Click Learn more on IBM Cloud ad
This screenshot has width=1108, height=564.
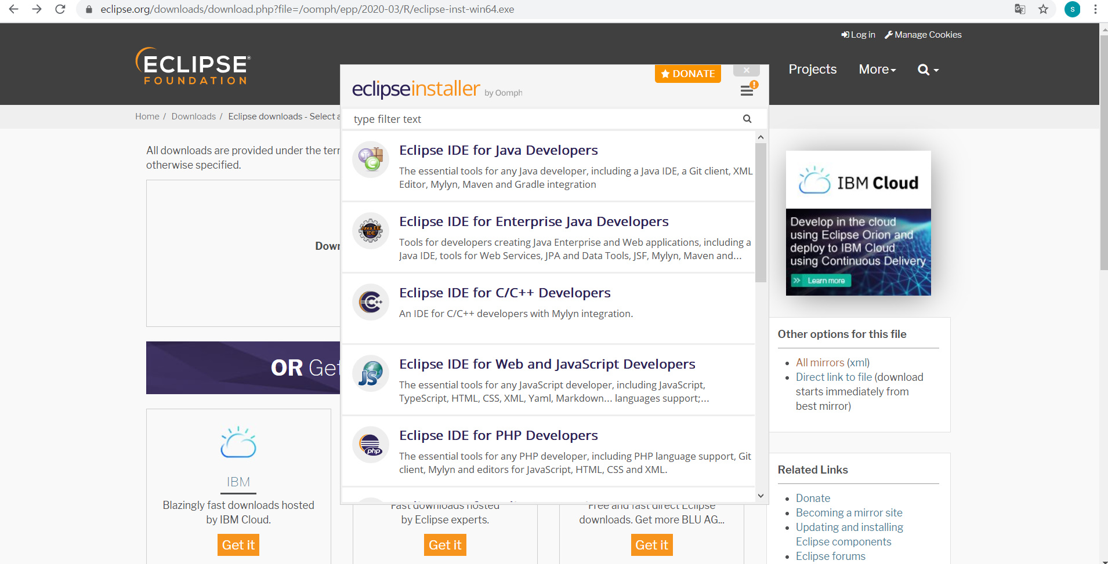click(x=821, y=281)
